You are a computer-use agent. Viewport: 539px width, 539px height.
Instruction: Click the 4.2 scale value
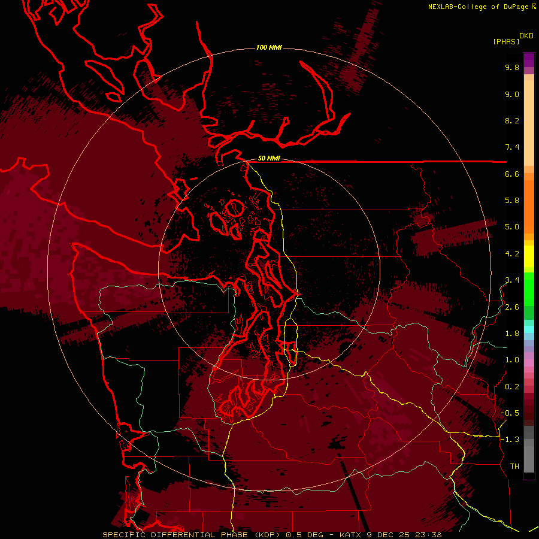coord(512,254)
